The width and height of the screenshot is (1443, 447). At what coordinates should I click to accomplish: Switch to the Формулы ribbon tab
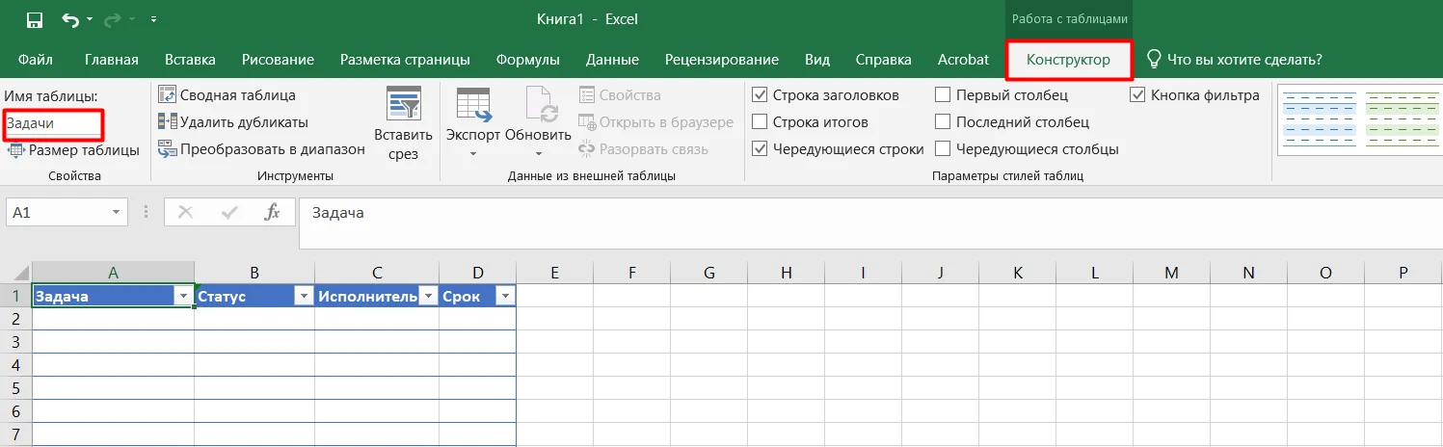coord(528,60)
